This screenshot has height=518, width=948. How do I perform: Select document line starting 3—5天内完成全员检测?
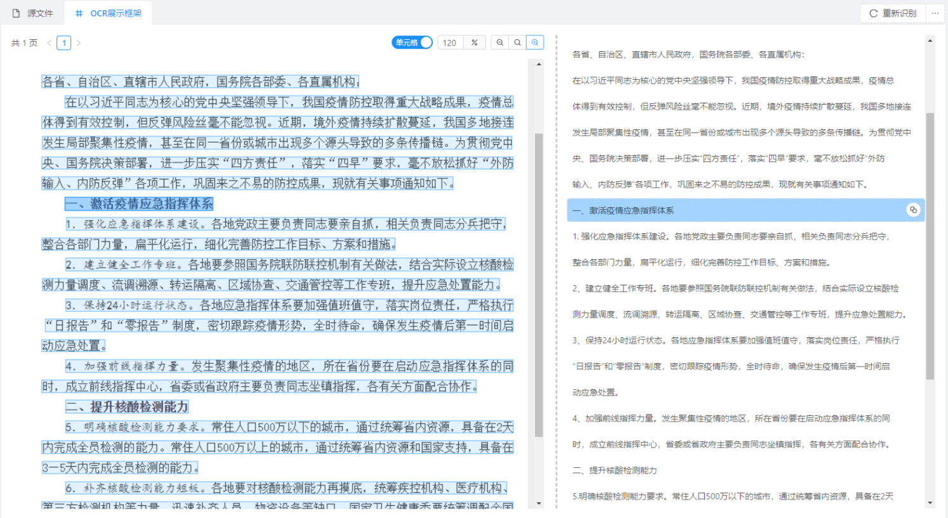120,467
